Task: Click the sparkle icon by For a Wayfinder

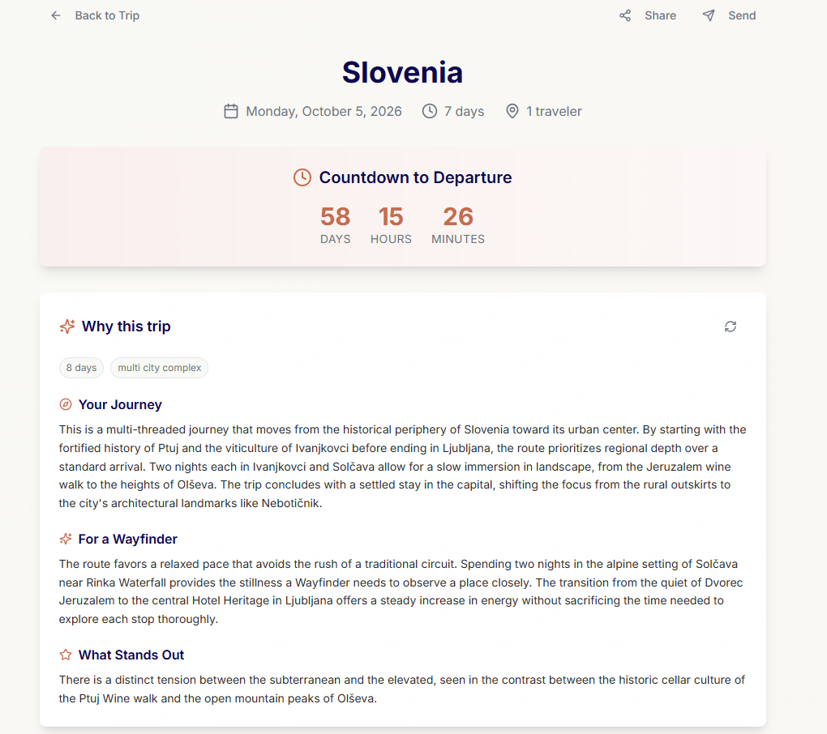Action: [66, 539]
